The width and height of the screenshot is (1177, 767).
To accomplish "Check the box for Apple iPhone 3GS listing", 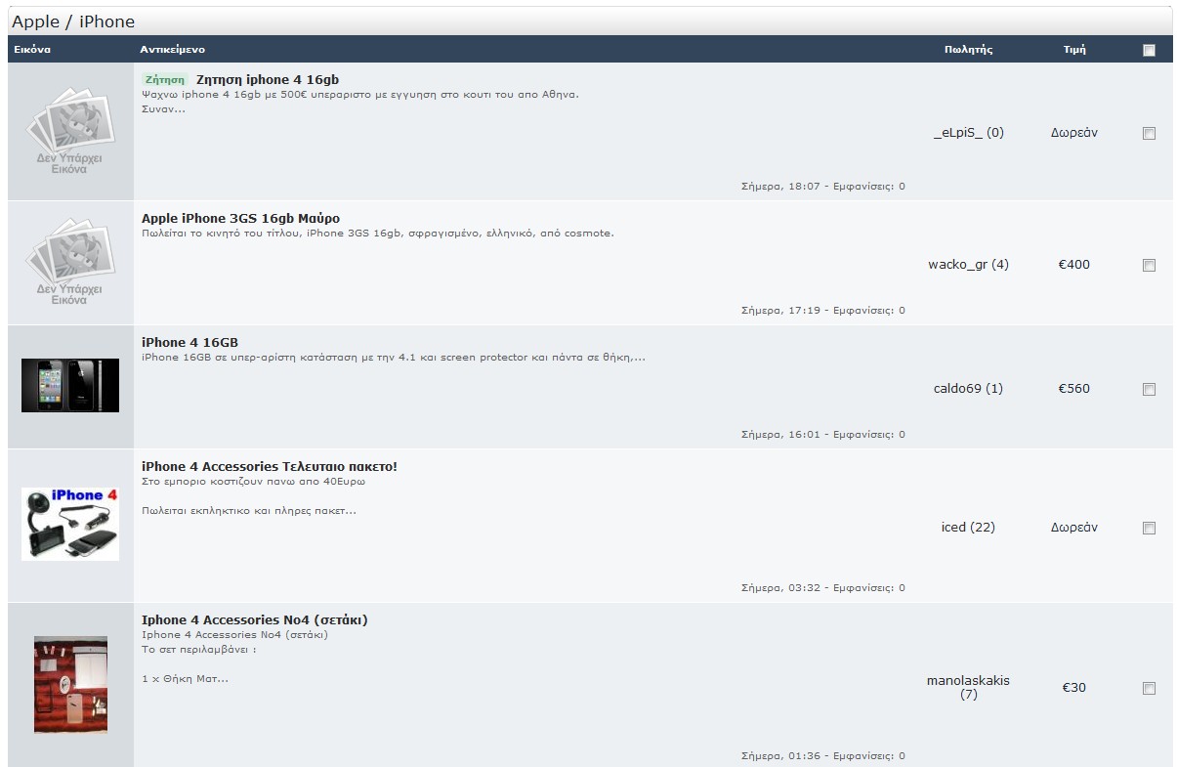I will [1149, 265].
